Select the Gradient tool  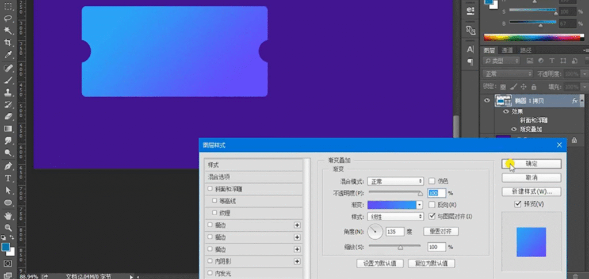tap(8, 128)
